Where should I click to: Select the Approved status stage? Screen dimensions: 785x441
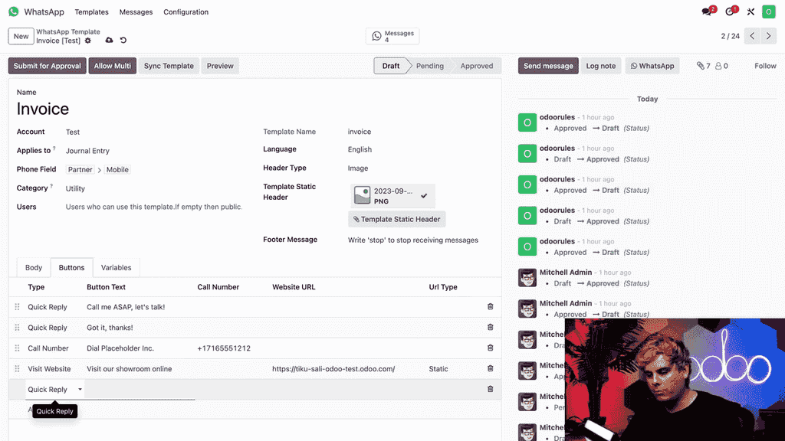pyautogui.click(x=476, y=66)
